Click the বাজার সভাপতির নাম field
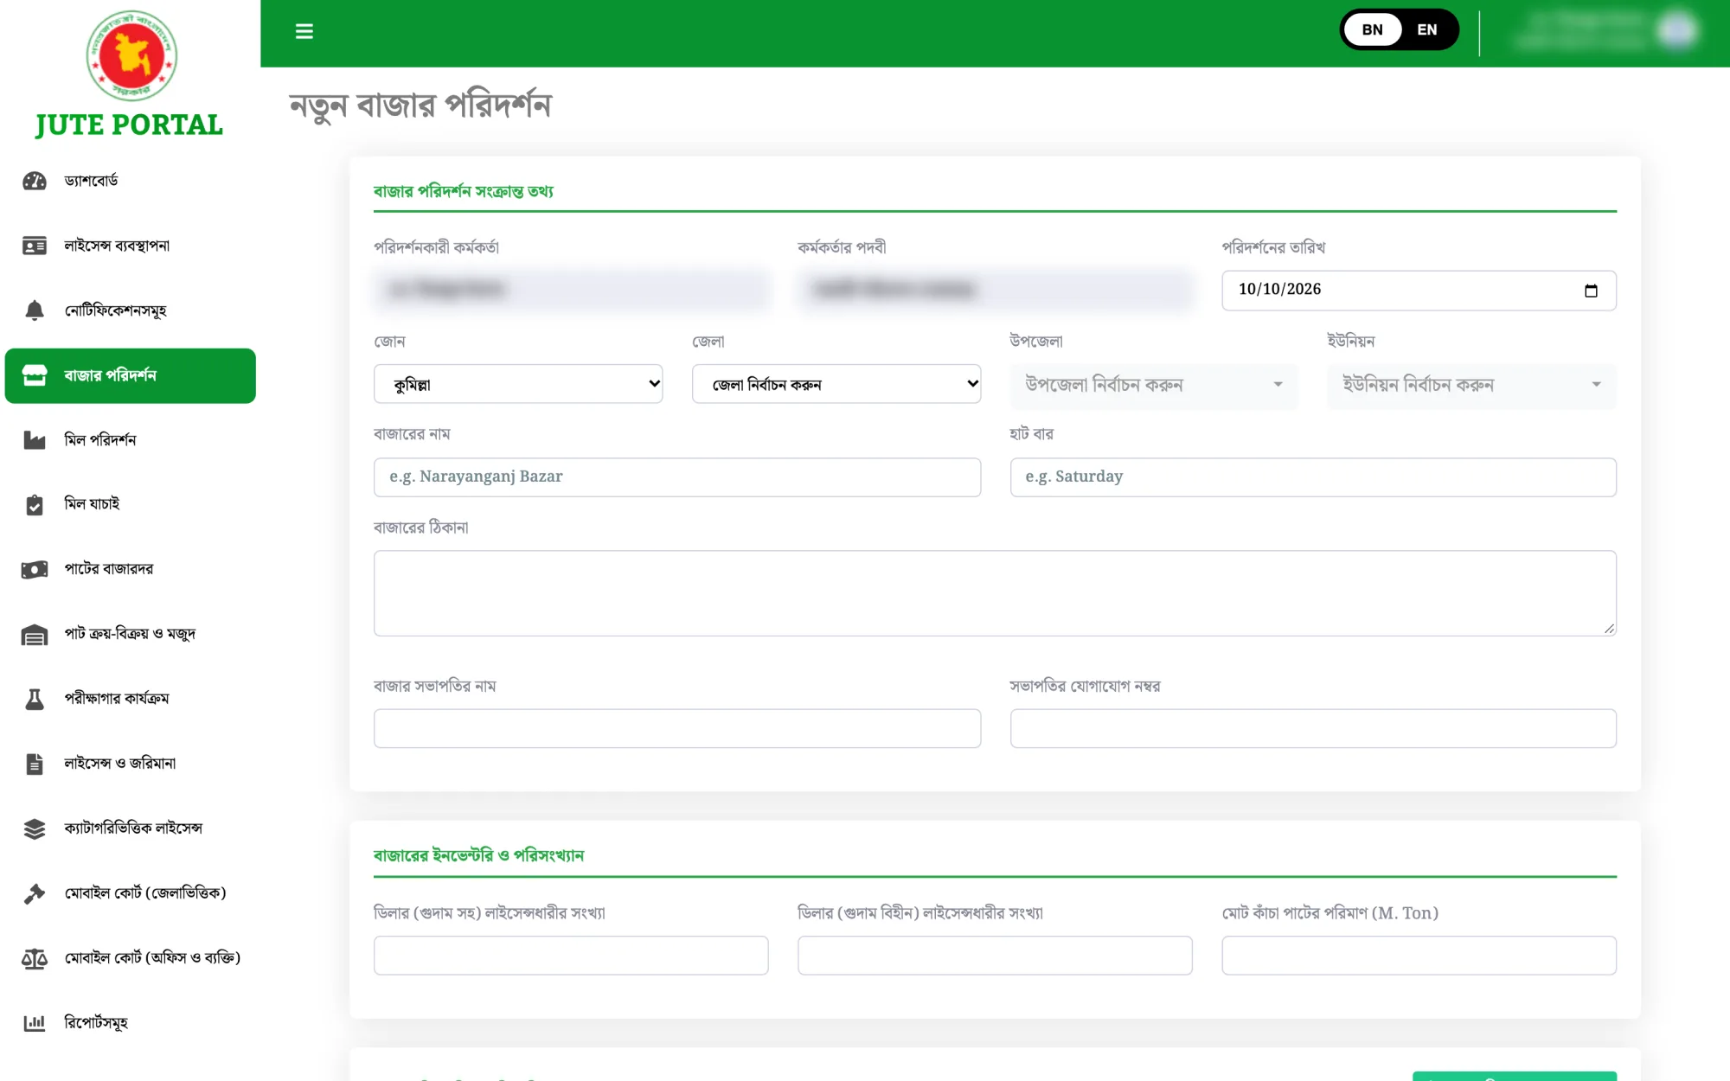 click(x=677, y=728)
